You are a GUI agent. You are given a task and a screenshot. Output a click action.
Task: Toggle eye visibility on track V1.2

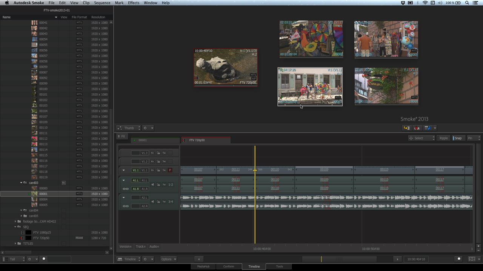pyautogui.click(x=152, y=161)
